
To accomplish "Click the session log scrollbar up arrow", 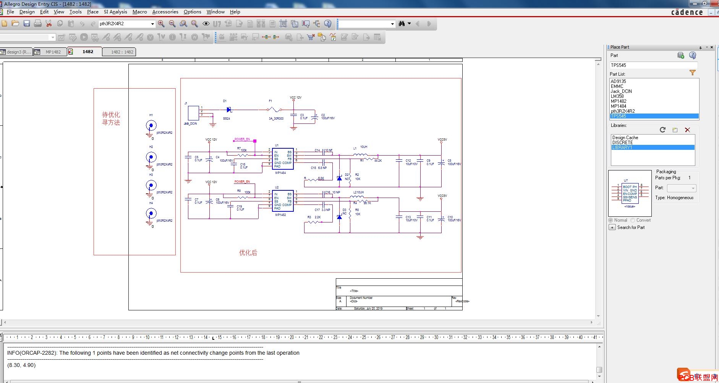I will click(x=599, y=346).
